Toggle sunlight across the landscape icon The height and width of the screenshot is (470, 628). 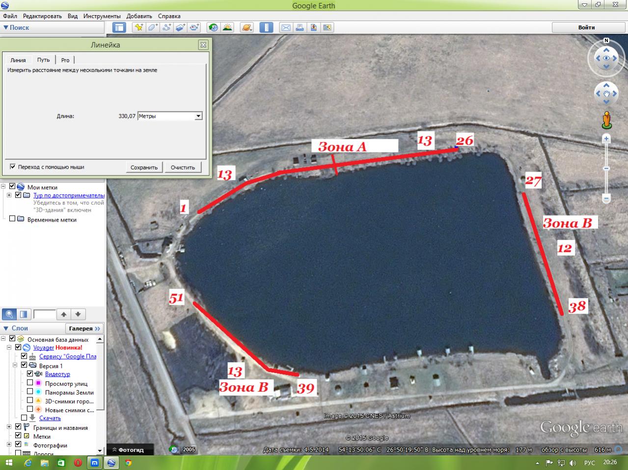click(x=227, y=27)
